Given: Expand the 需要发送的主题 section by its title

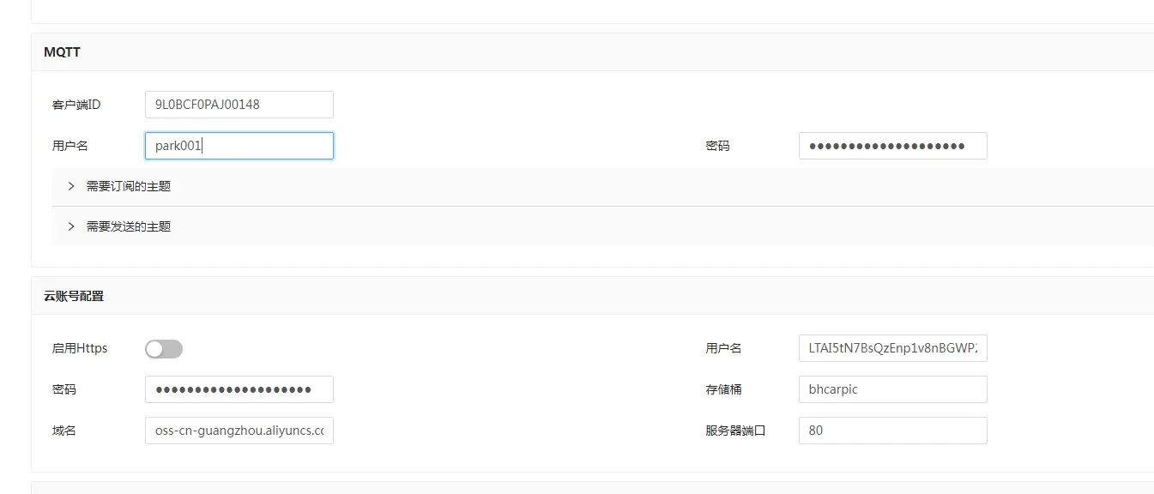Looking at the screenshot, I should tap(129, 226).
